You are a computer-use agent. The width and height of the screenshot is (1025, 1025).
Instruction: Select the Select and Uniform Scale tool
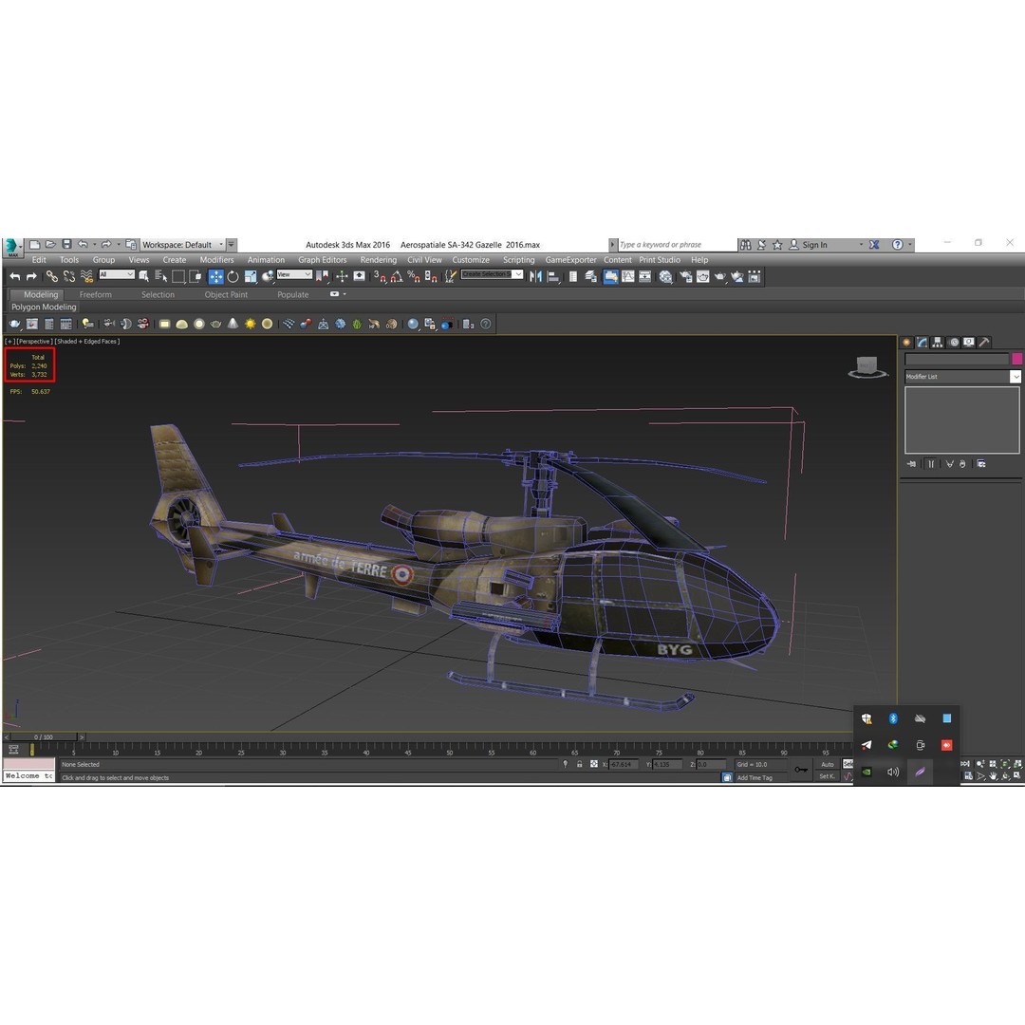tap(251, 277)
